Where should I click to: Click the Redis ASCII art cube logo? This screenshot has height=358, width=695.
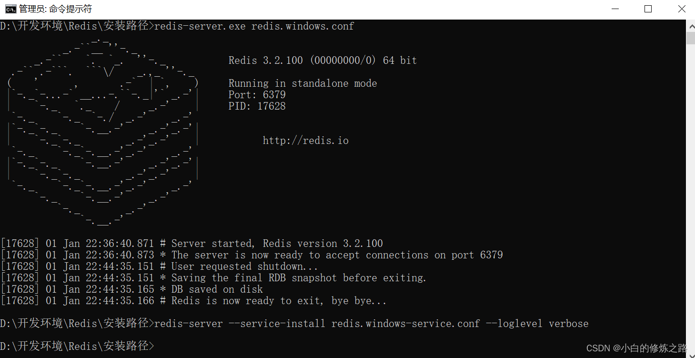point(102,131)
